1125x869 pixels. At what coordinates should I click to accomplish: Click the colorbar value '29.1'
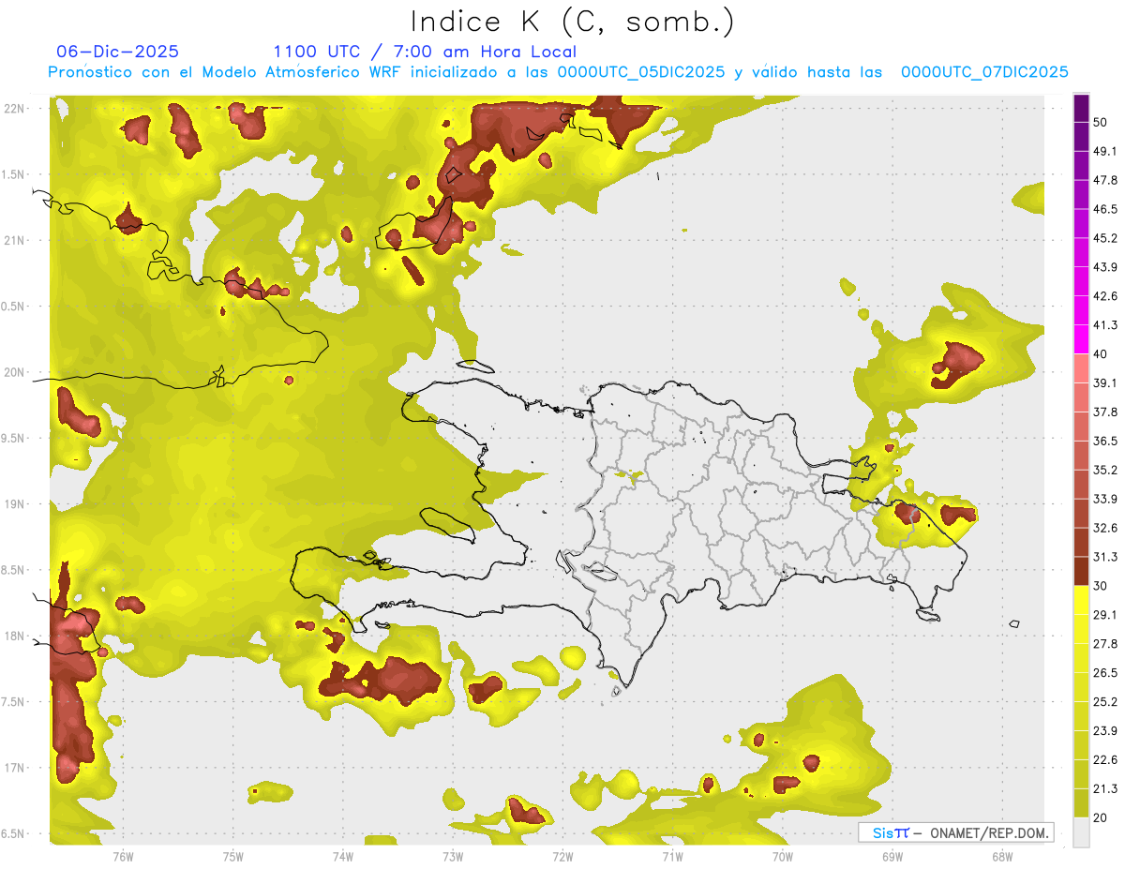[x=1105, y=615]
